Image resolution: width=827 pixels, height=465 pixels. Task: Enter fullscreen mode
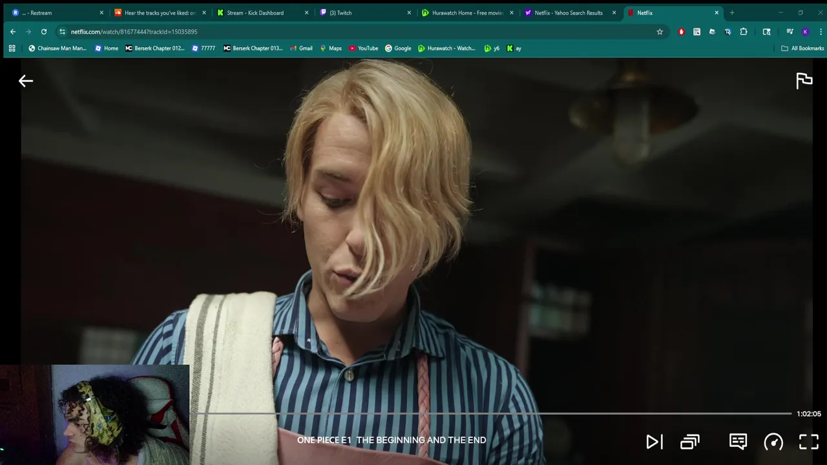pos(809,442)
